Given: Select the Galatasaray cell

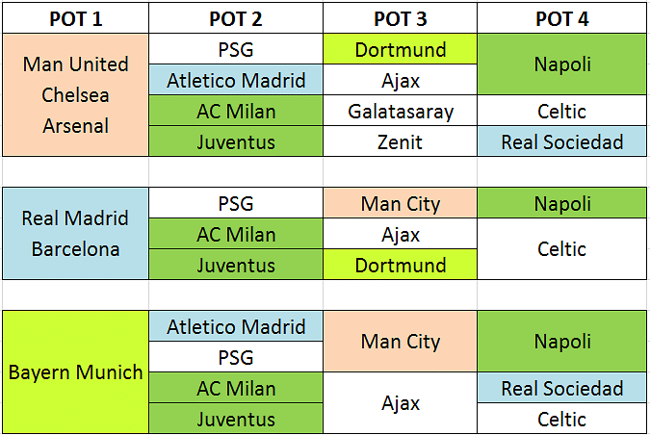Looking at the screenshot, I should point(400,111).
